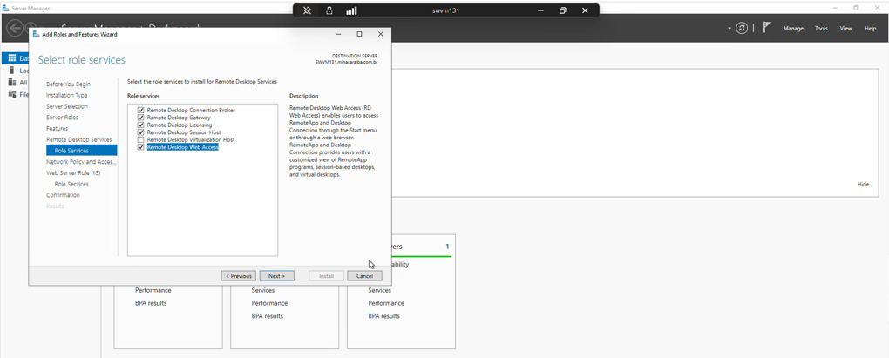Check the connection signal strength icon
The image size is (889, 358).
(x=351, y=10)
